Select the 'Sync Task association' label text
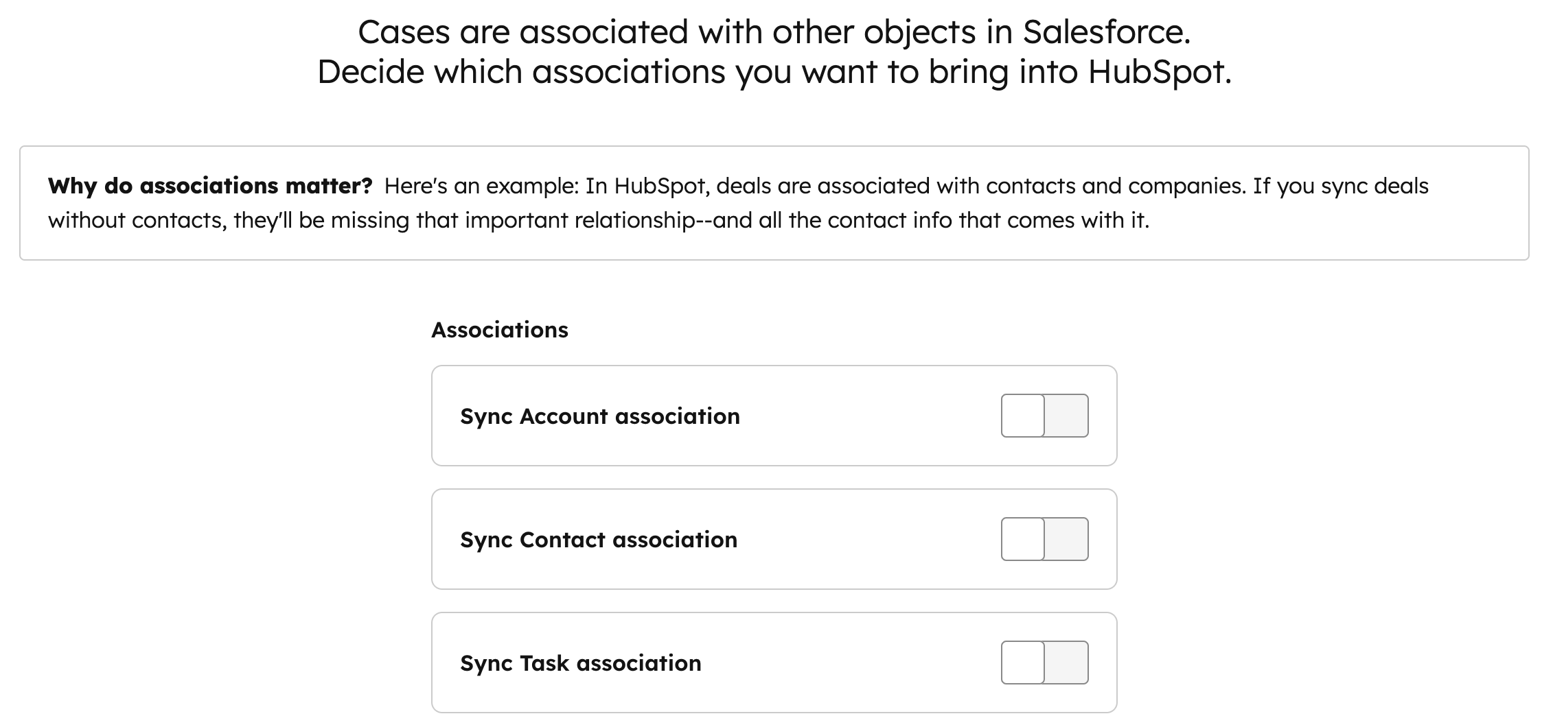Image resolution: width=1553 pixels, height=727 pixels. 580,663
